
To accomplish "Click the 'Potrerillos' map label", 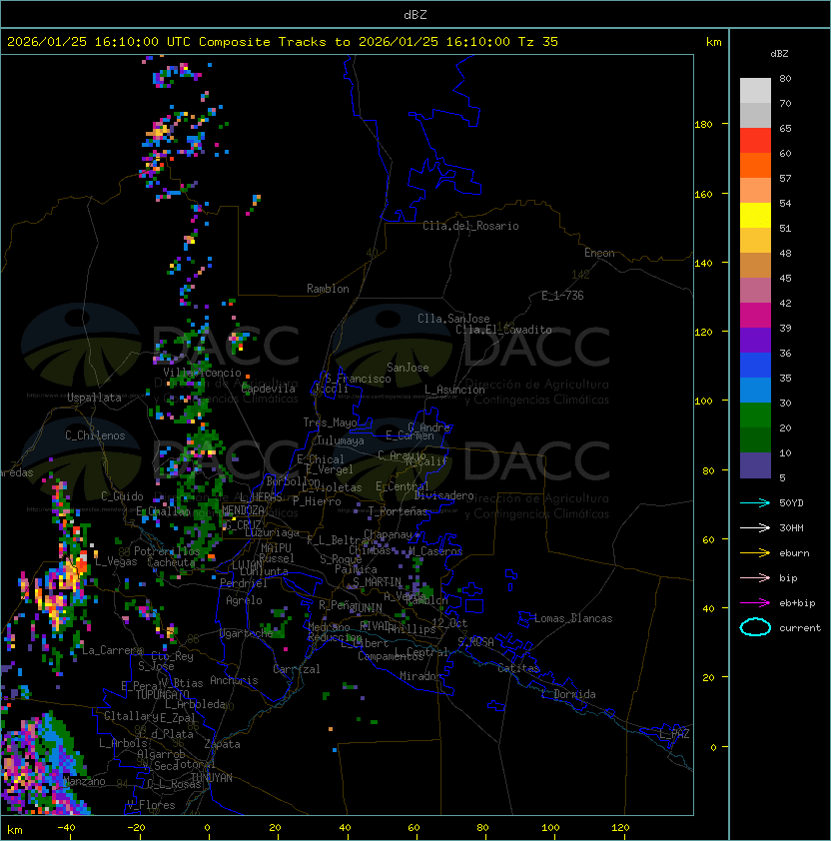I will tap(167, 551).
